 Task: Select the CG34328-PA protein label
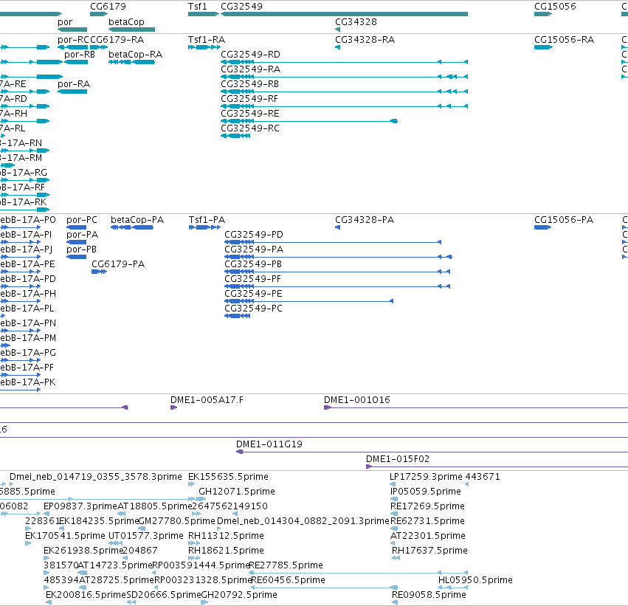[365, 220]
